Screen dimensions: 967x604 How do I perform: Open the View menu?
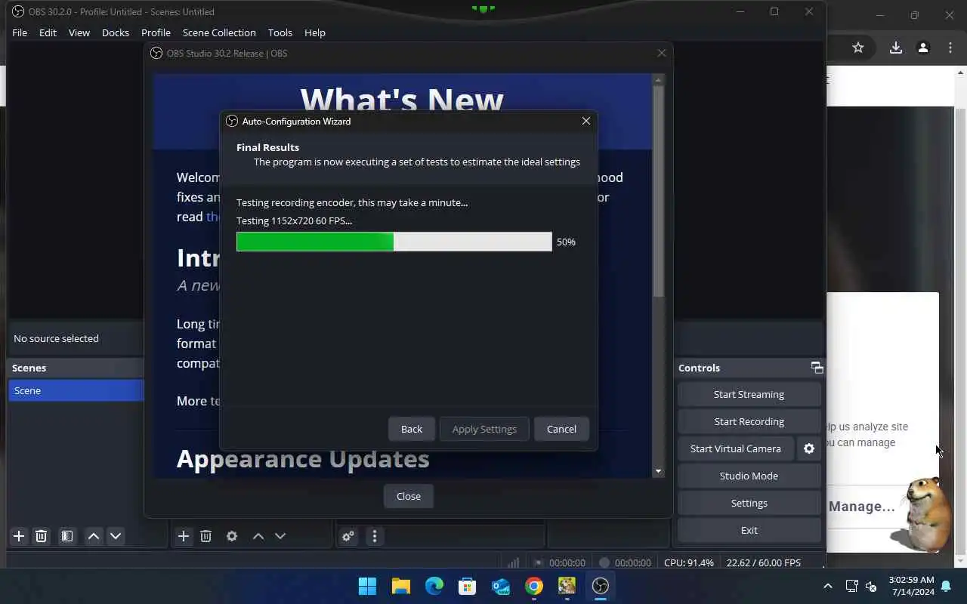[79, 32]
